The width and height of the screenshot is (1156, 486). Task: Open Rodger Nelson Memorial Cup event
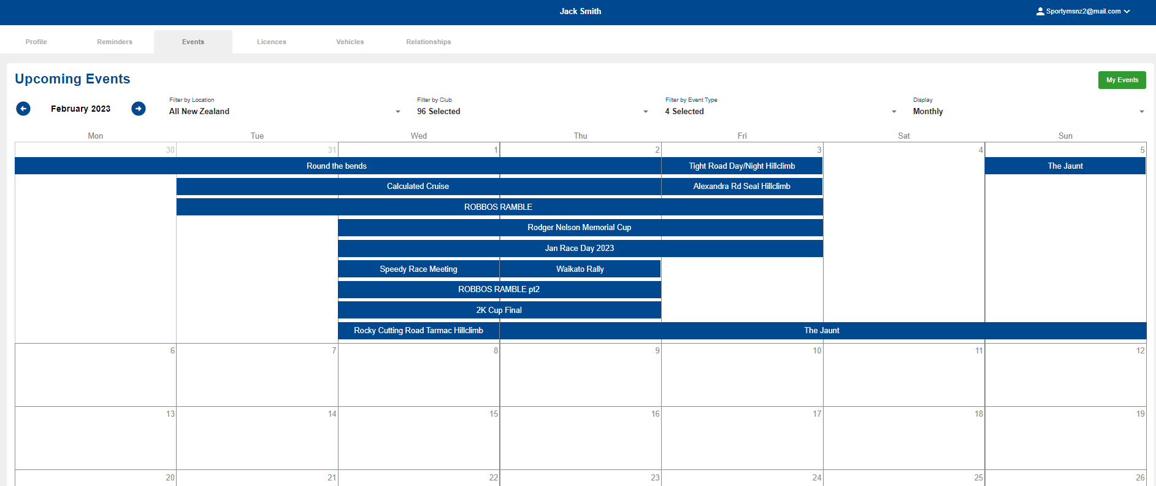click(x=580, y=227)
